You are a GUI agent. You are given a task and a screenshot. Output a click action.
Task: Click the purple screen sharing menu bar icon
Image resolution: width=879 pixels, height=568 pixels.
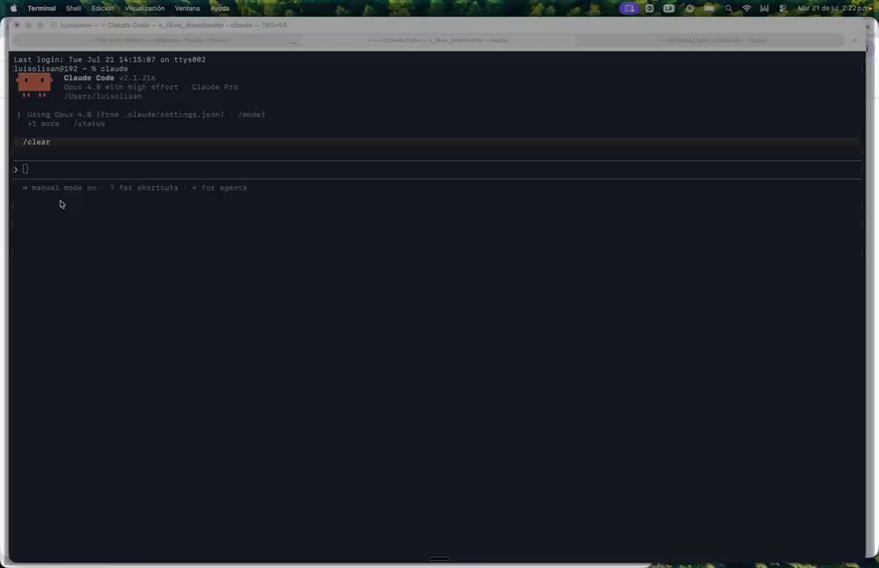tap(629, 9)
